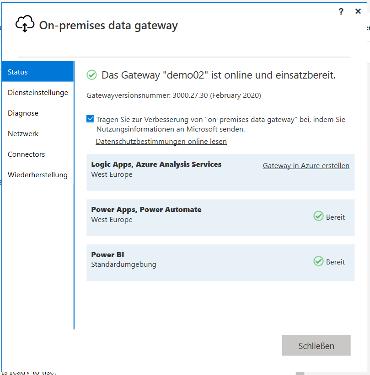Click the Bereit checkmark for Power BI
370x375 pixels.
(318, 261)
